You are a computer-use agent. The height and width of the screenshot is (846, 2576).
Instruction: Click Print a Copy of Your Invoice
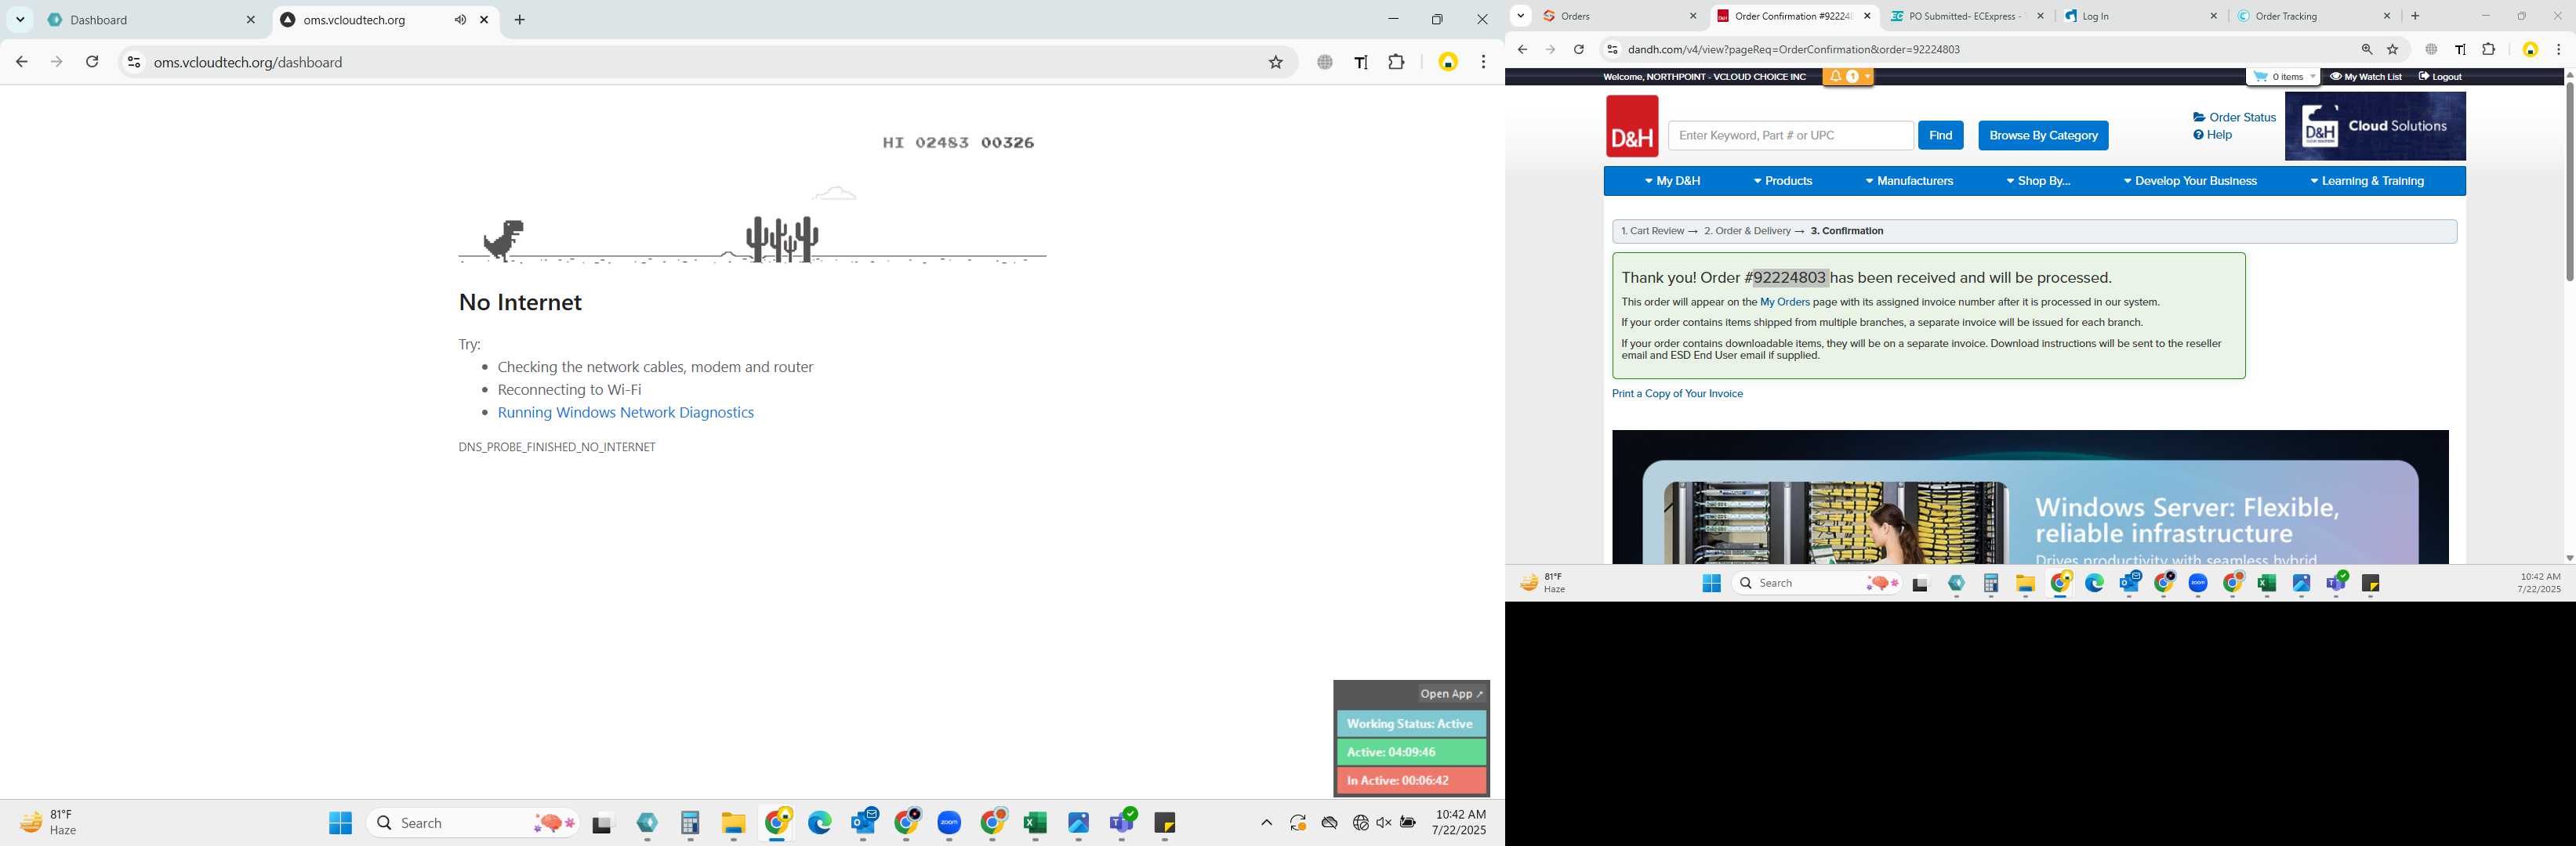(x=1677, y=395)
